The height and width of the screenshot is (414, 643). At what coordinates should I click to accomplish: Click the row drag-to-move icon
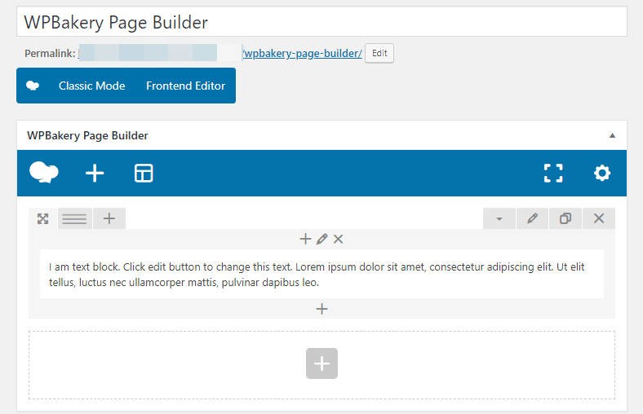[x=43, y=218]
